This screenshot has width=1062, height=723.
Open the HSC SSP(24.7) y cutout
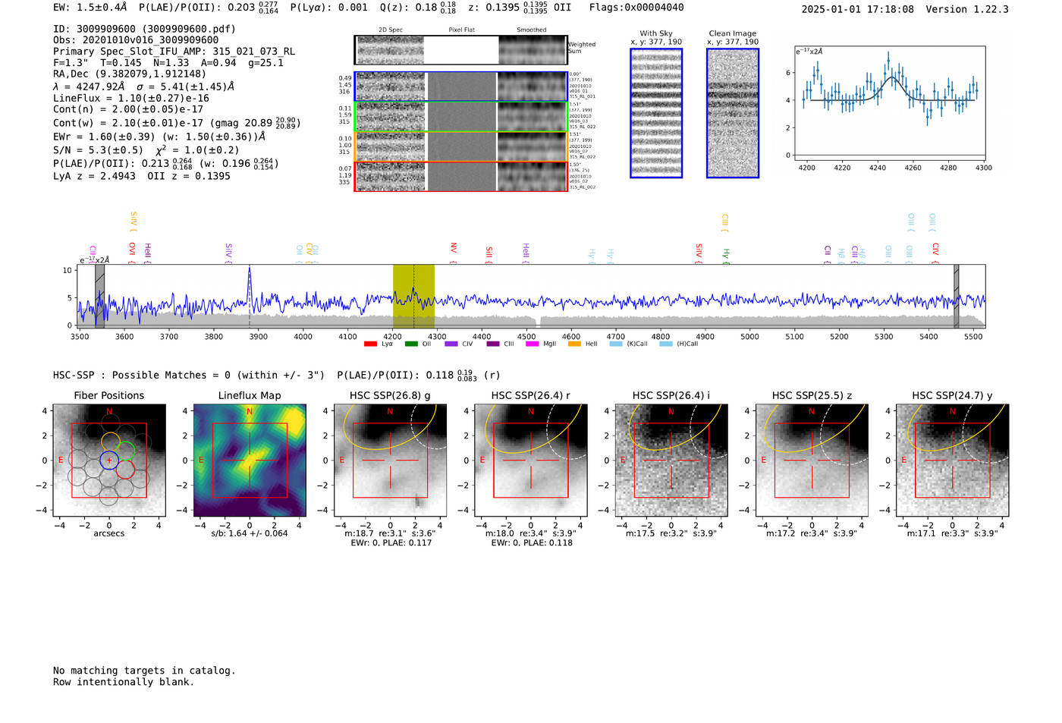[x=952, y=460]
